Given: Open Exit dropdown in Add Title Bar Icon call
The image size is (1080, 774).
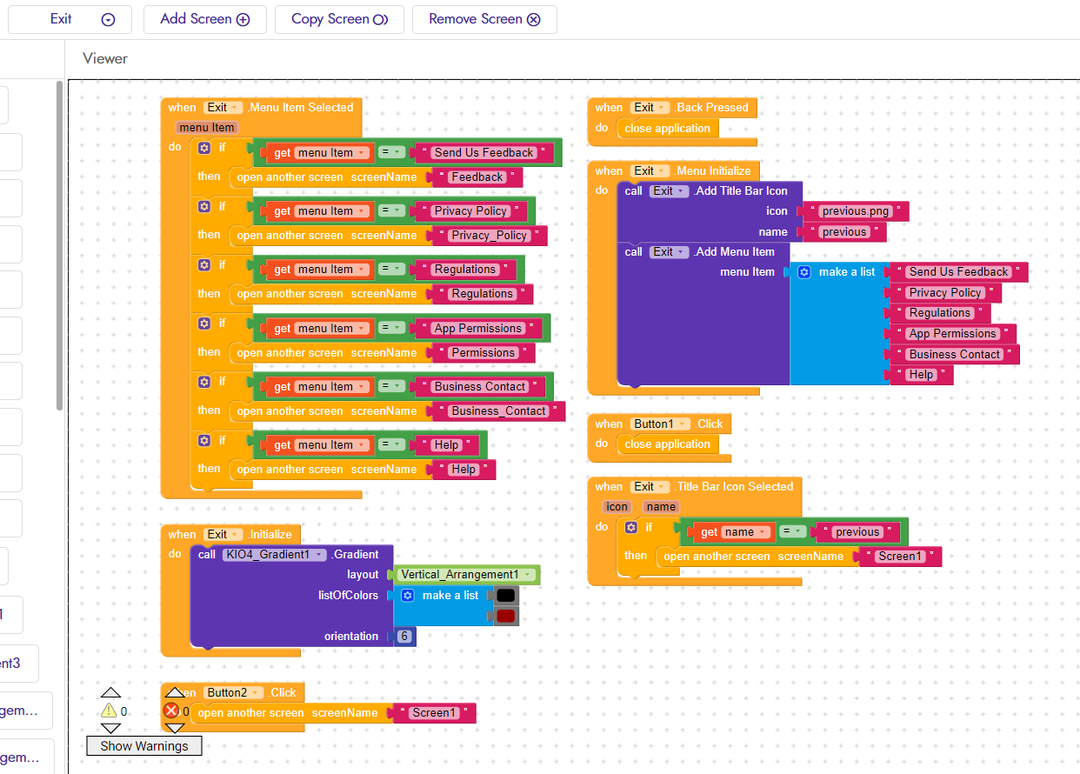Looking at the screenshot, I should pyautogui.click(x=668, y=190).
